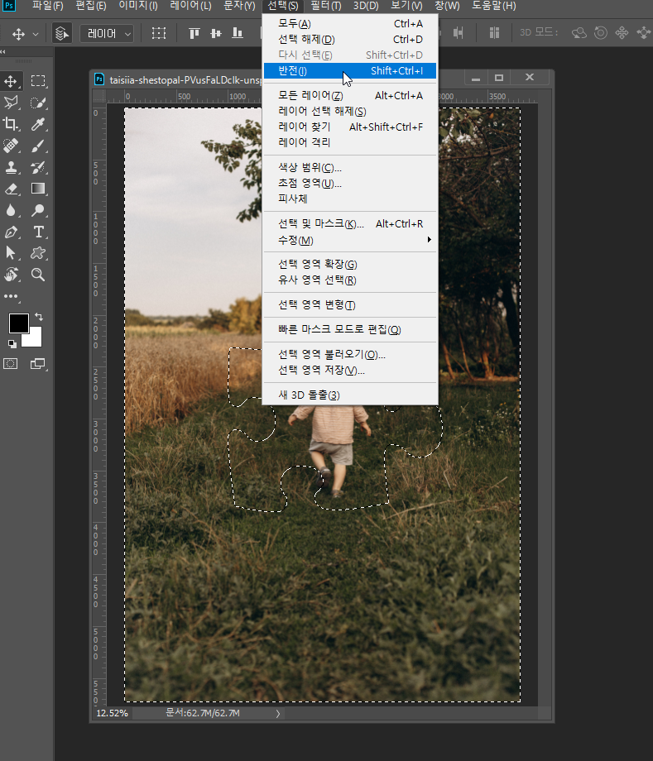Screen dimensions: 653x761
Task: Click the 12.52% zoom level field
Action: point(113,713)
